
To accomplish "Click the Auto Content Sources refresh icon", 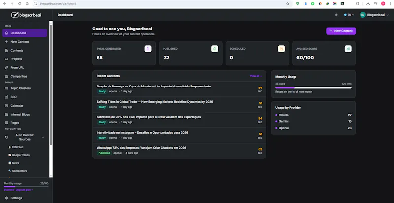I will click(x=6, y=137).
